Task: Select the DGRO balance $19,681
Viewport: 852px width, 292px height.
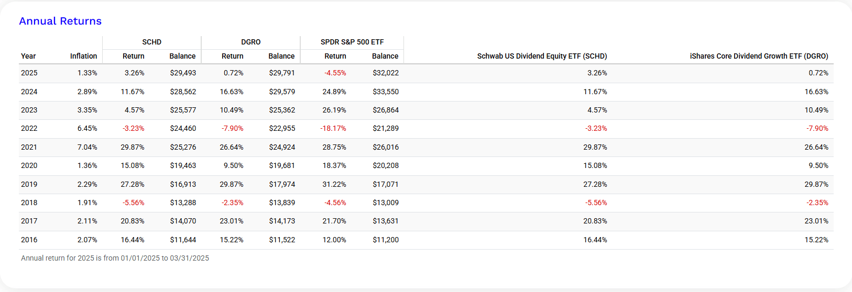Action: [282, 165]
